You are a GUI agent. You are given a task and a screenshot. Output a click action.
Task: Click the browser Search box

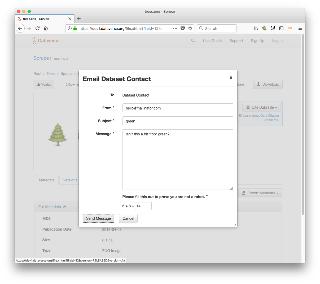point(217,28)
